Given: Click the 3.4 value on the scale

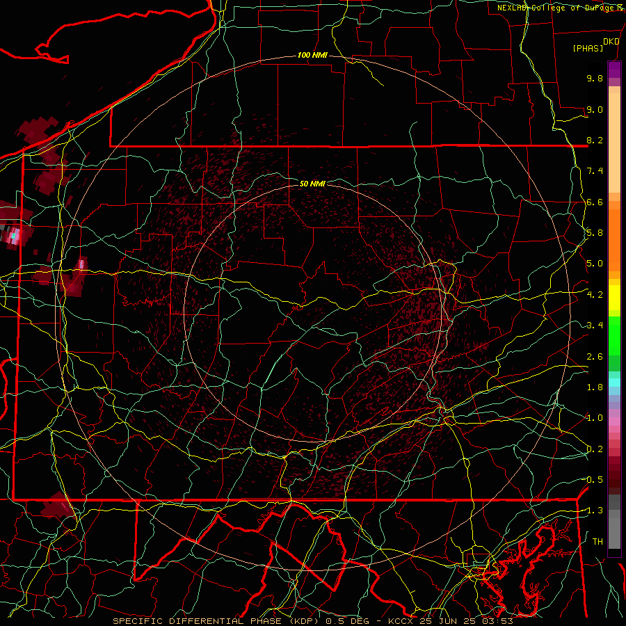Looking at the screenshot, I should click(x=595, y=326).
